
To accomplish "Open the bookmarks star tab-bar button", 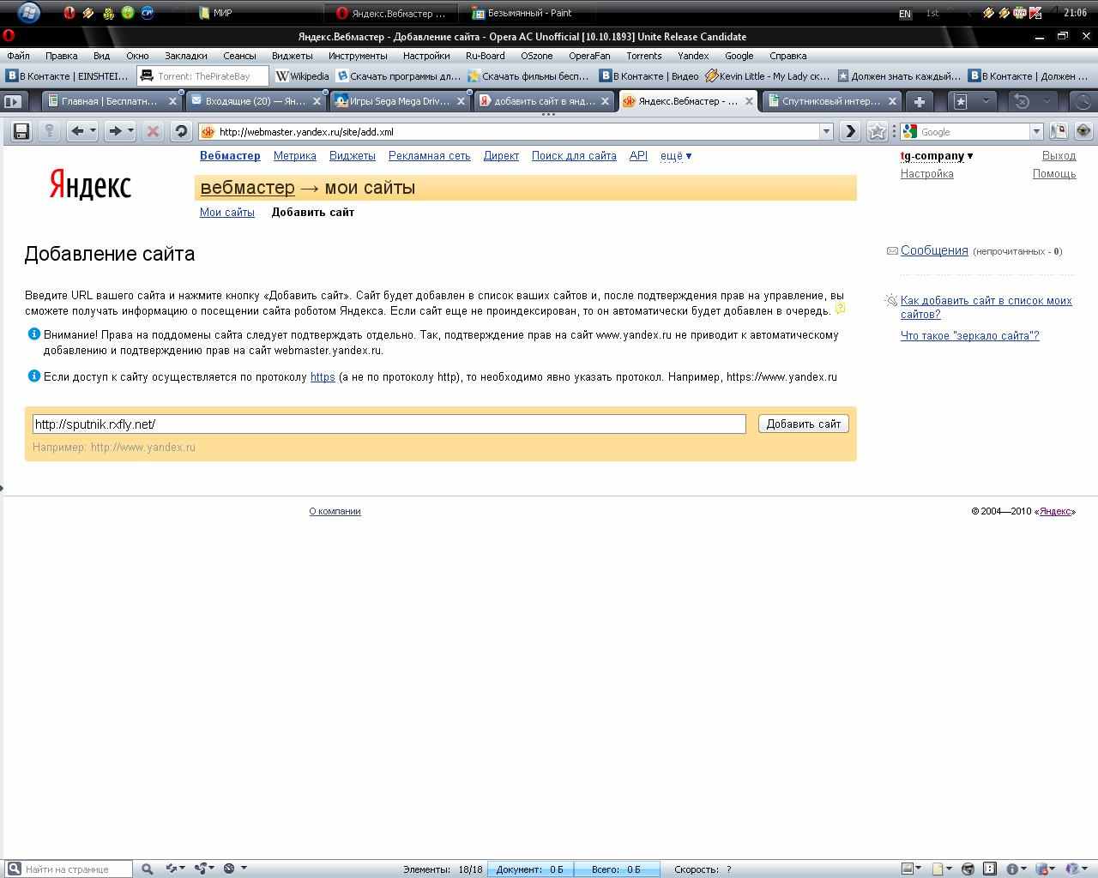I will (961, 101).
